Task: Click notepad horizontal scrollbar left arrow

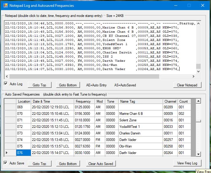Action: tap(7, 76)
